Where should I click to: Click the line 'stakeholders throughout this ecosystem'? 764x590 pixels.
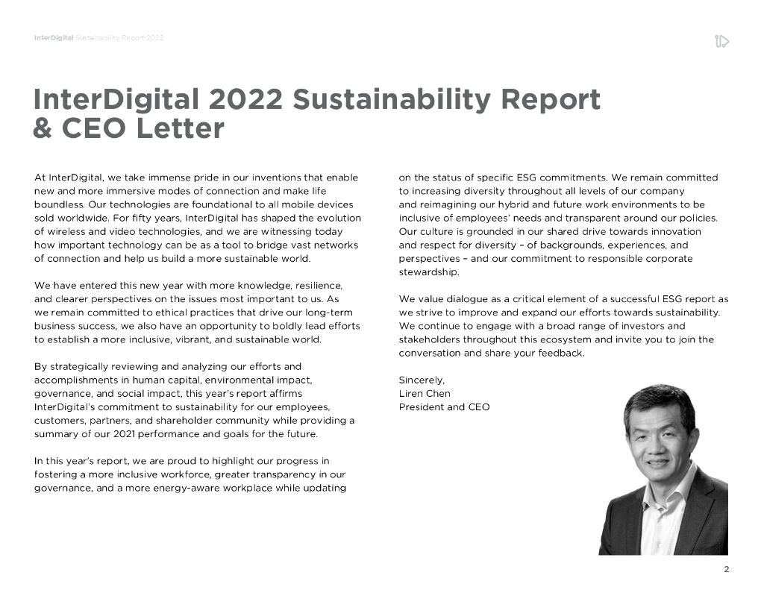click(x=557, y=339)
